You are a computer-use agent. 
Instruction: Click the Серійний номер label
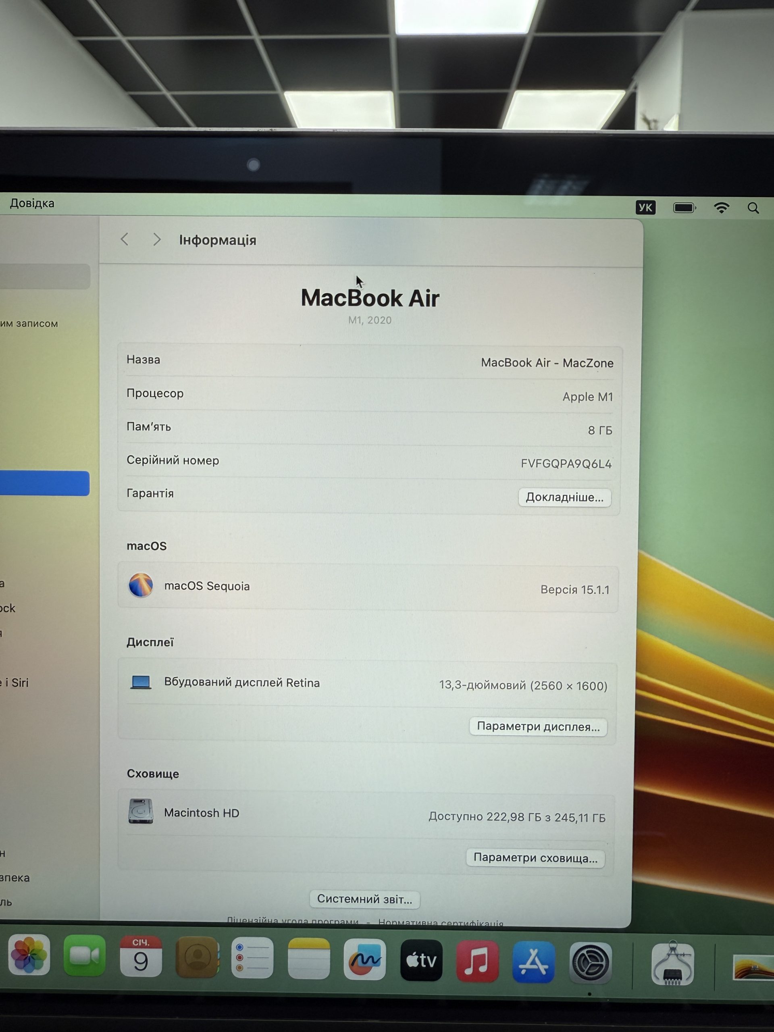[173, 460]
